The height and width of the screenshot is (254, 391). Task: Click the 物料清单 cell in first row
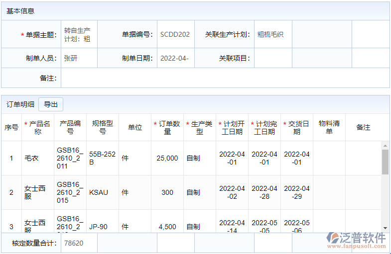point(329,159)
